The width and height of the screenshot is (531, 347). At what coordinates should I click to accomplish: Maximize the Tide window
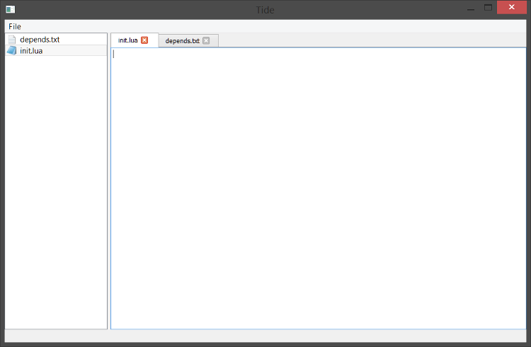[488, 8]
